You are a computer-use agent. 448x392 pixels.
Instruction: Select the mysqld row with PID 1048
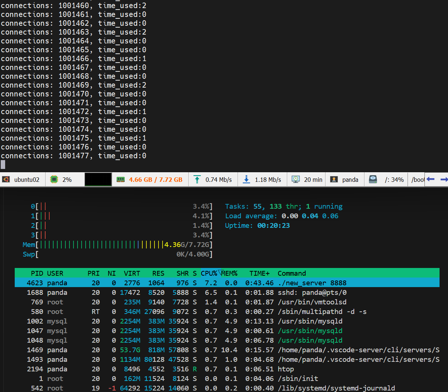tap(227, 340)
